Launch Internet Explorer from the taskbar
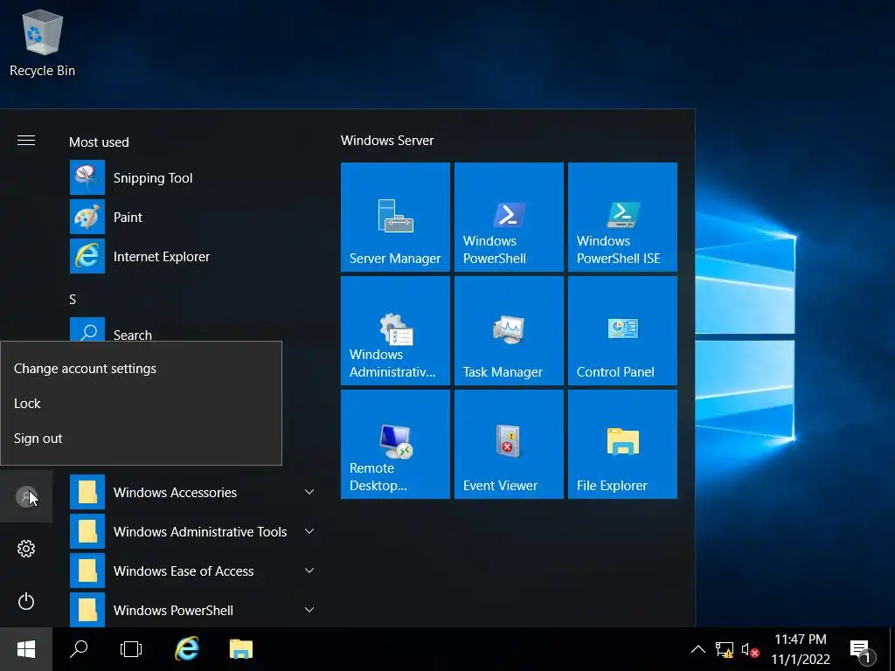Viewport: 895px width, 671px height. (187, 649)
